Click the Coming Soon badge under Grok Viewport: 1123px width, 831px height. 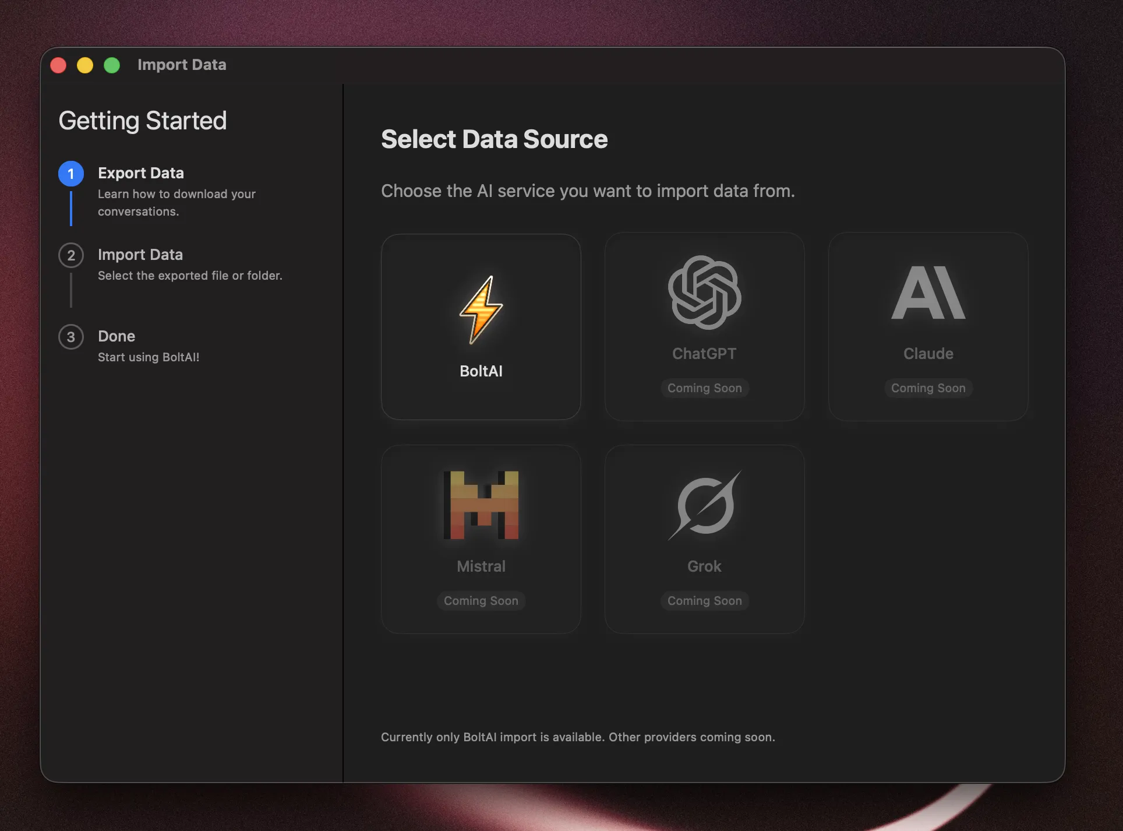pos(705,601)
